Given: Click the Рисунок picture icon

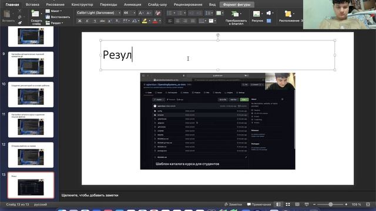Looking at the screenshot, I should coord(256,13).
